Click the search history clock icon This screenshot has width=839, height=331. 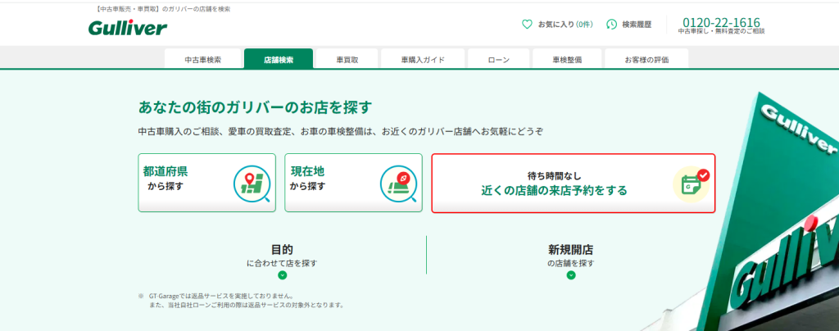coord(611,25)
